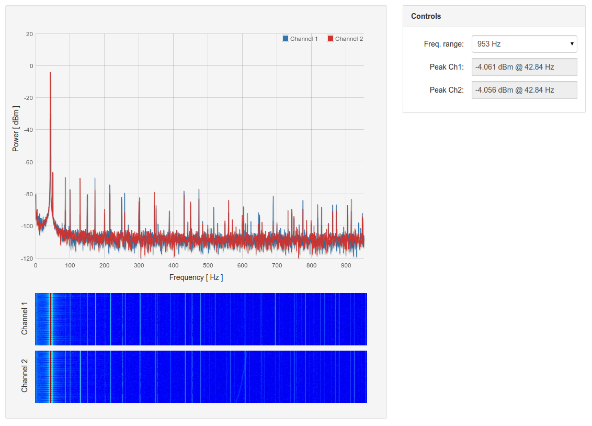Click the Channel 2 spectrogram waterfall
This screenshot has width=592, height=426.
coord(201,377)
